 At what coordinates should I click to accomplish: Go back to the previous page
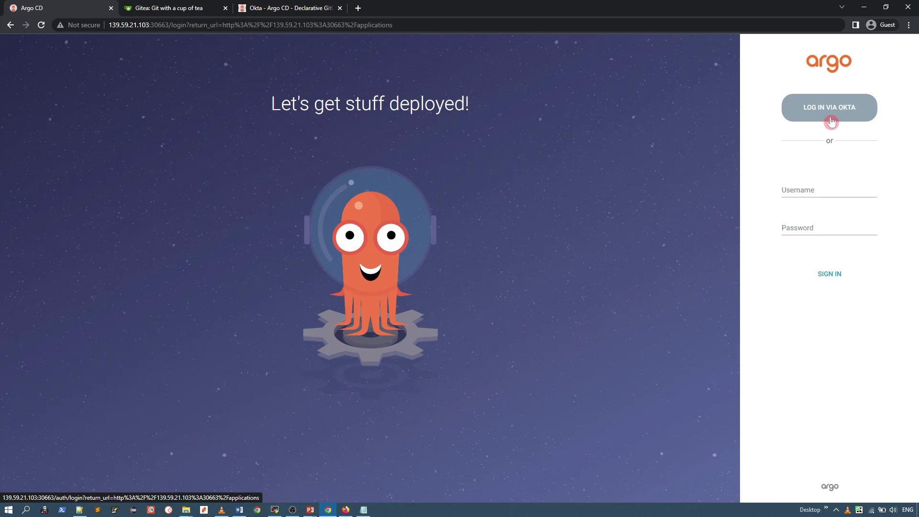point(11,25)
